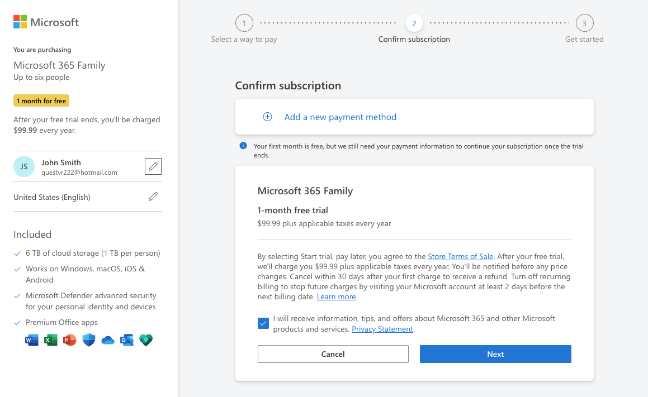Screen dimensions: 648x397
Task: Click the Next button
Action: (495, 354)
